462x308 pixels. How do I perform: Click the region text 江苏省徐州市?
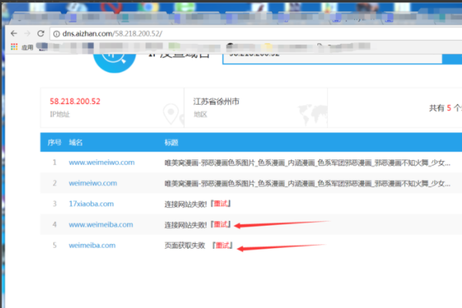(216, 102)
